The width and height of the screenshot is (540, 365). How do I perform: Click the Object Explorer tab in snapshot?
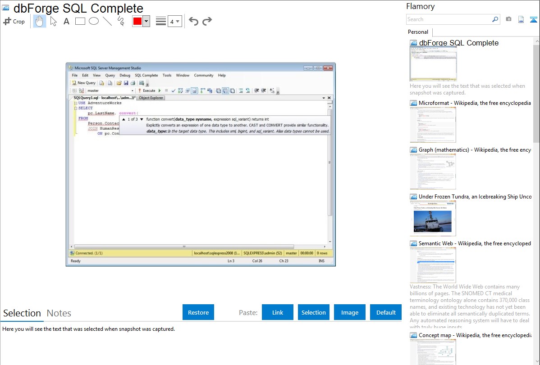(151, 98)
